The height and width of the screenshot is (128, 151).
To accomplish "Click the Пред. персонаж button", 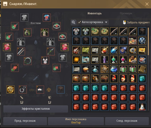I will click(25, 121).
